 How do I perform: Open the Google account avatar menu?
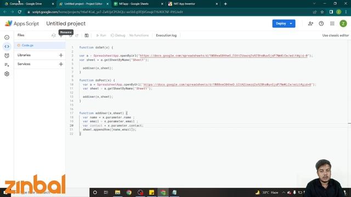tap(343, 24)
